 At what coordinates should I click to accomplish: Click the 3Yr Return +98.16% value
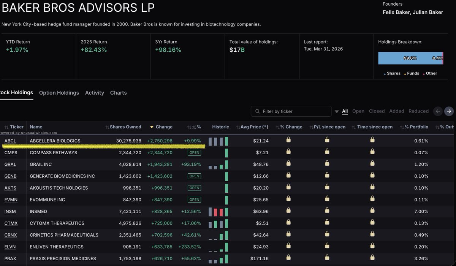pyautogui.click(x=168, y=50)
